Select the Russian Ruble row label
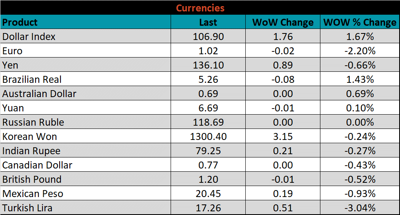Viewport: 400px width, 215px height. (x=33, y=122)
